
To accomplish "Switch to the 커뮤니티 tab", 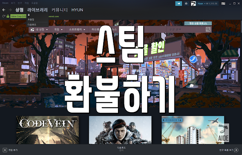I will click(x=60, y=10).
